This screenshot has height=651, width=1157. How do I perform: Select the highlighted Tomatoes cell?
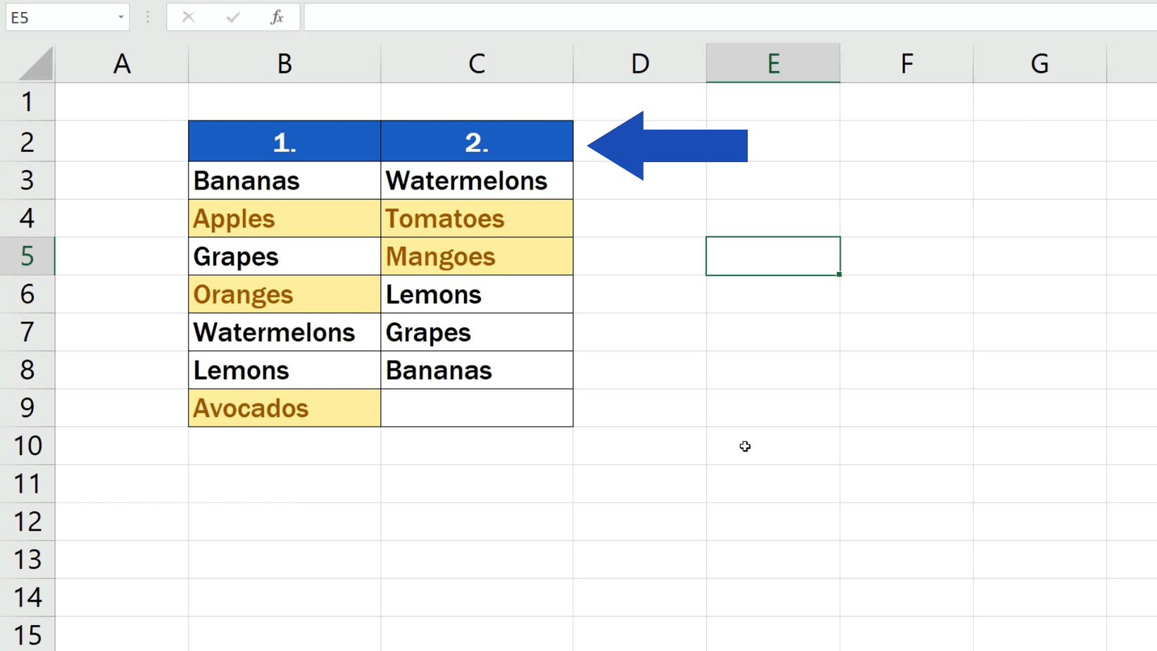(477, 218)
